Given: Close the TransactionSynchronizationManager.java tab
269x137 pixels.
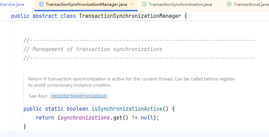Looking at the screenshot, I should coord(132,4).
